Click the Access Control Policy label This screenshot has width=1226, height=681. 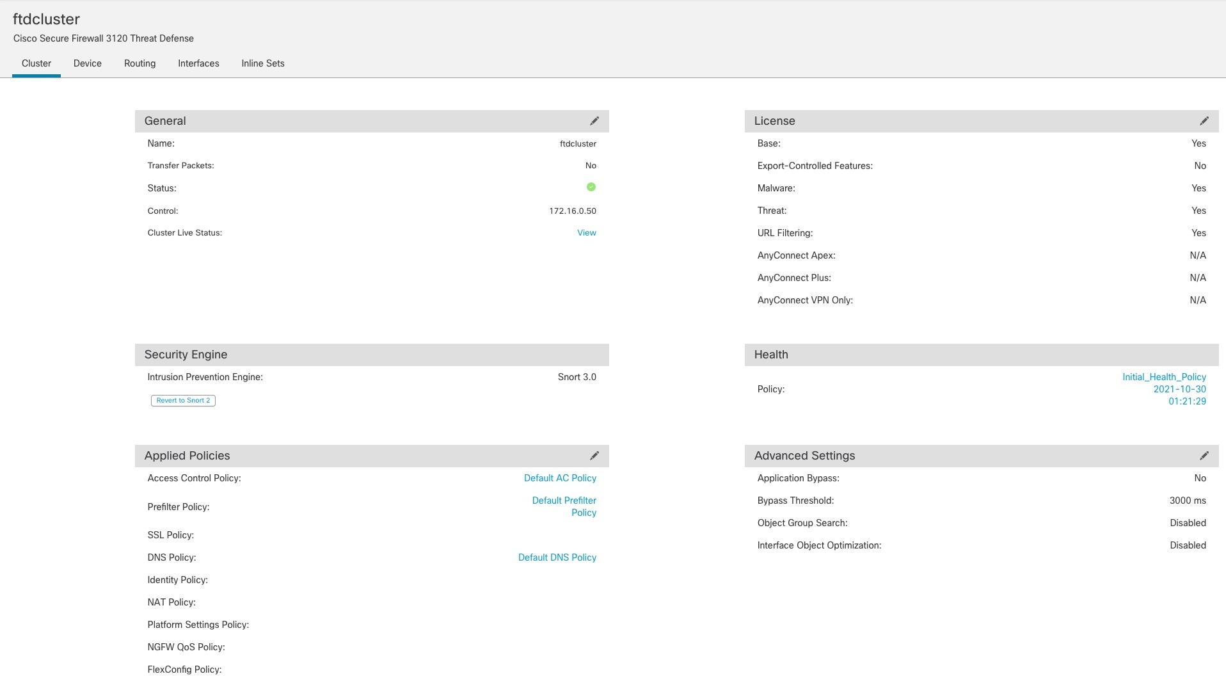tap(194, 478)
